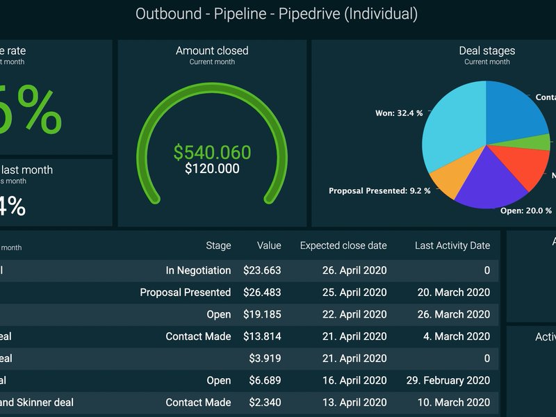Click the 29. February 2020 activity date
This screenshot has height=417, width=556.
point(448,380)
